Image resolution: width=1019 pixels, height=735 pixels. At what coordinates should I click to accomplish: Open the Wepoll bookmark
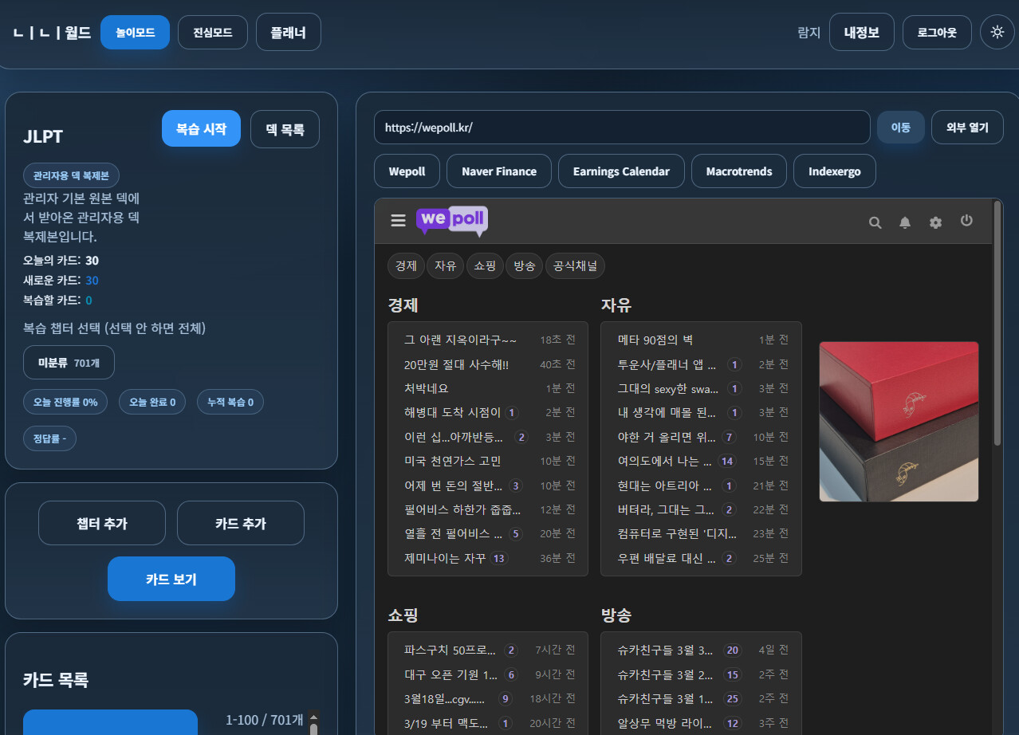(x=407, y=171)
